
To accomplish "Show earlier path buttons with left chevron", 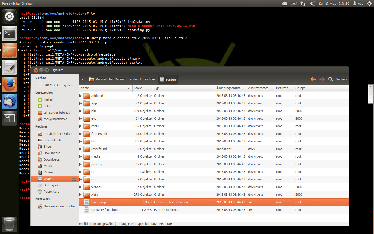I will pyautogui.click(x=83, y=79).
